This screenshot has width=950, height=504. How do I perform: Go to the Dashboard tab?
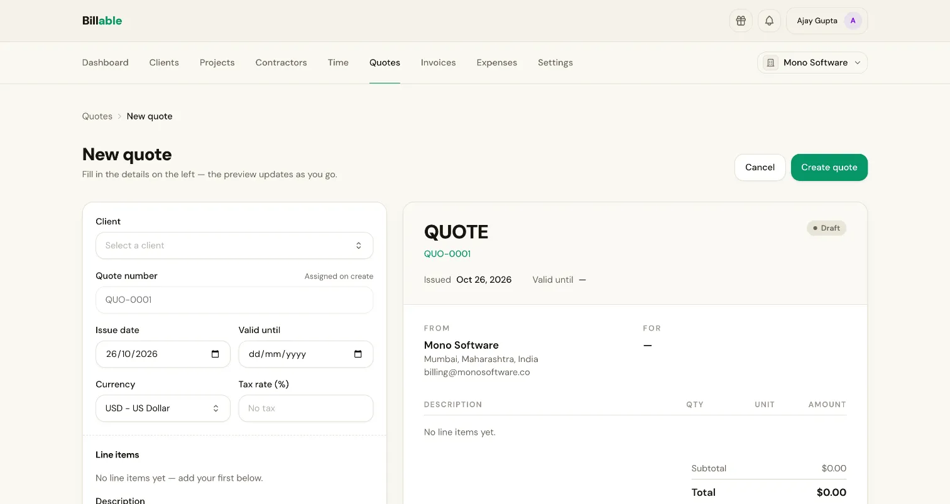coord(106,63)
